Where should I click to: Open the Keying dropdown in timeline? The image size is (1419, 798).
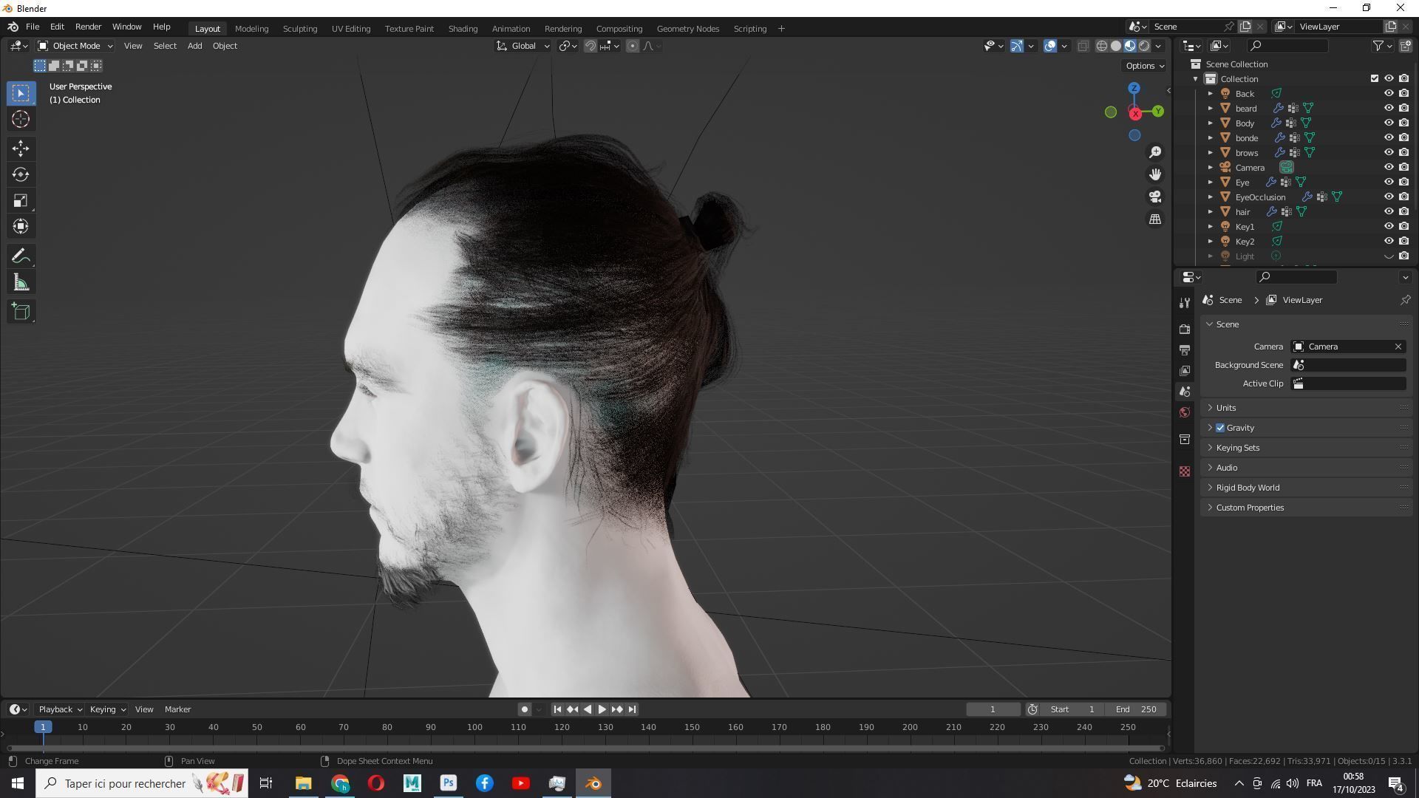[x=107, y=709]
